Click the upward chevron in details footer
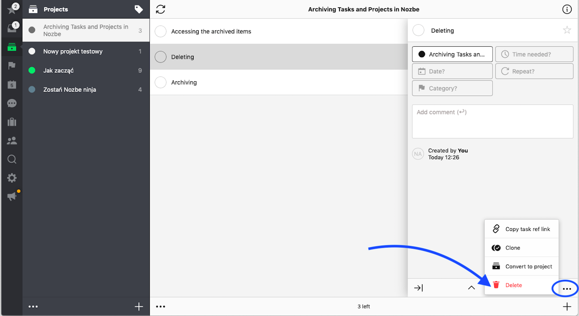 click(x=471, y=288)
